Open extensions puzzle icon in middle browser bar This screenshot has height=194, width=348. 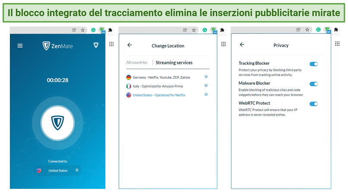pyautogui.click(x=222, y=30)
